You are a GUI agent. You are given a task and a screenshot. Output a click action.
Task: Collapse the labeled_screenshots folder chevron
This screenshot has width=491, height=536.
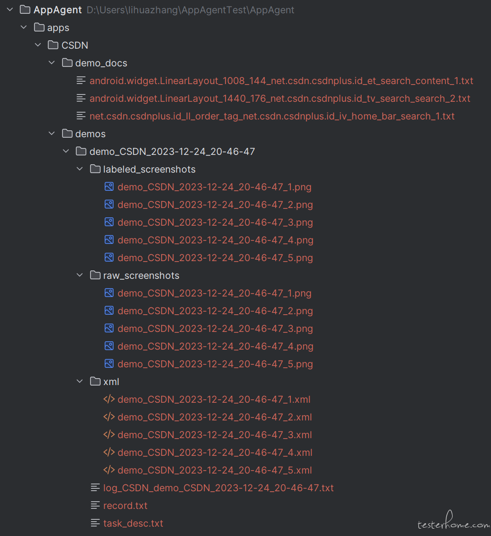point(80,169)
